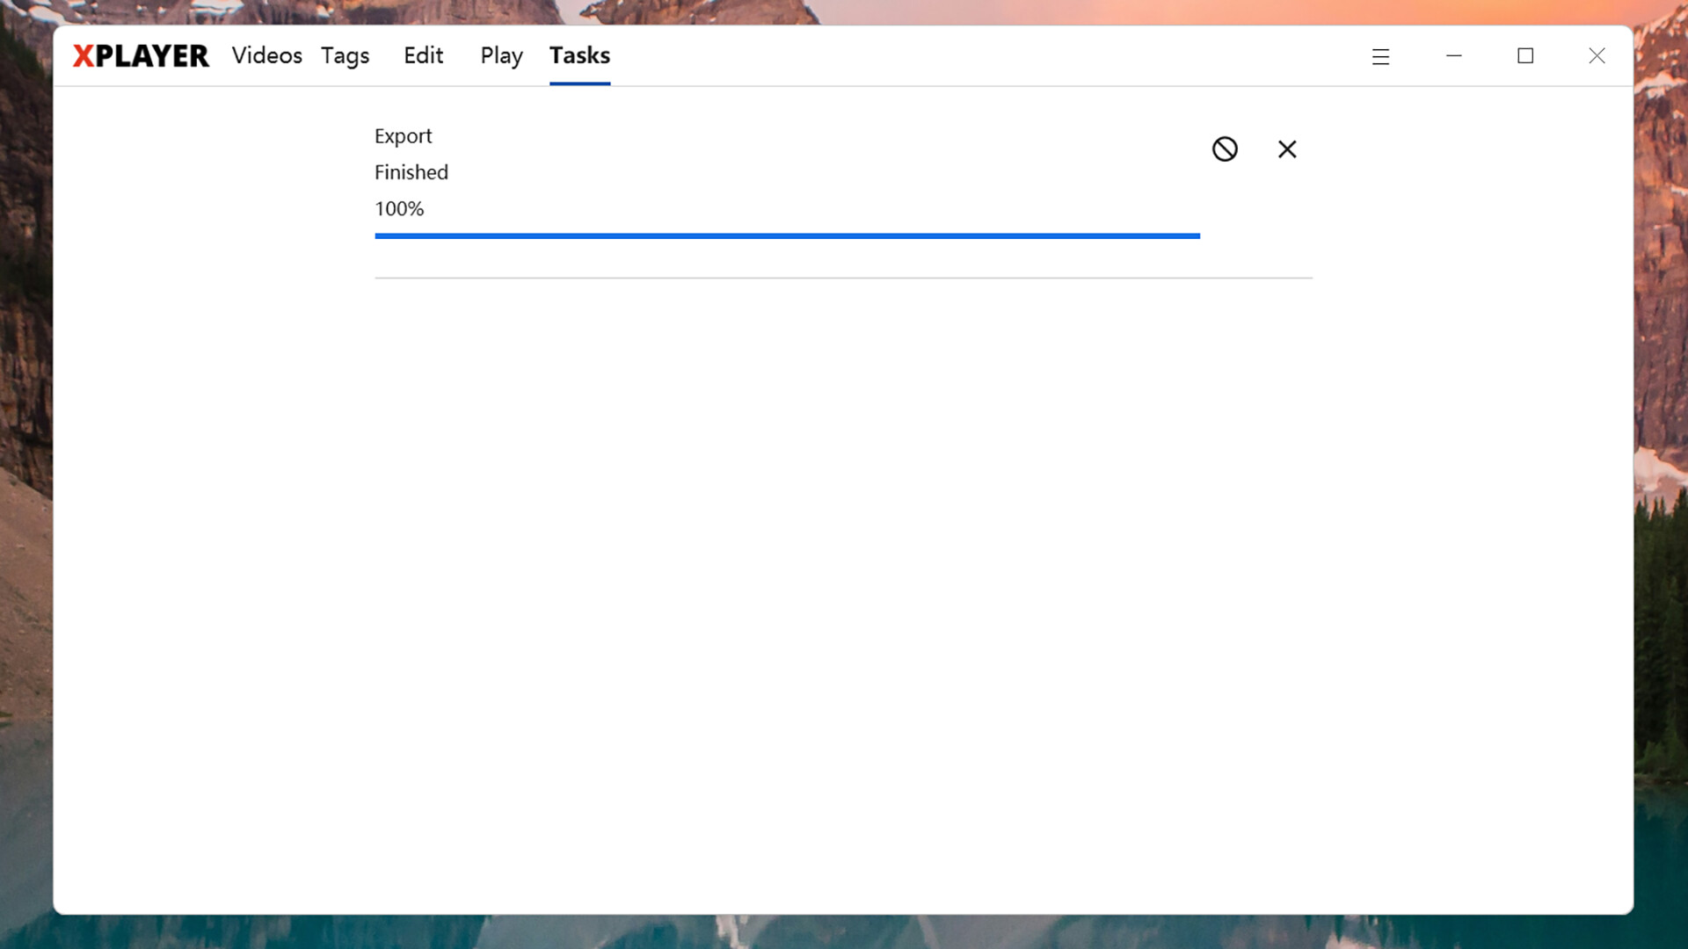Click the Export task title
The width and height of the screenshot is (1688, 949).
[x=403, y=136]
